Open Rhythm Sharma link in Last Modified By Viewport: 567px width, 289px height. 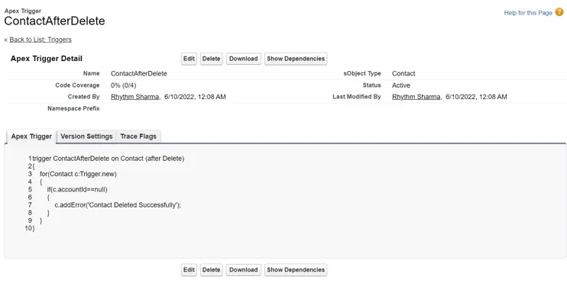pyautogui.click(x=416, y=97)
